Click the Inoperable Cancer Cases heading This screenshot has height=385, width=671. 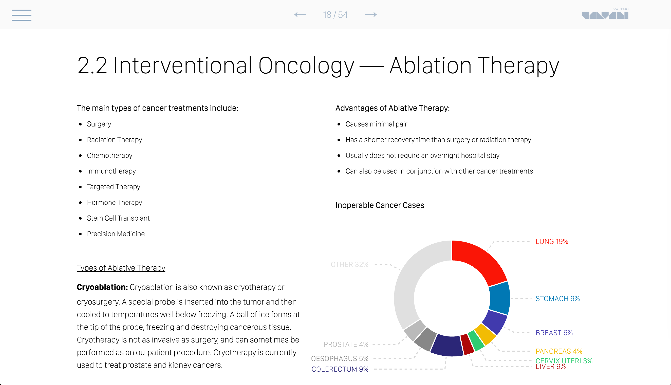[379, 205]
